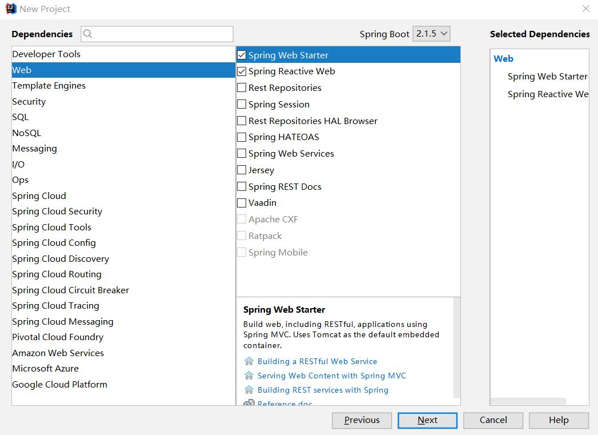The image size is (598, 435).
Task: Click the house icon beside Building REST services
Action: (x=249, y=390)
